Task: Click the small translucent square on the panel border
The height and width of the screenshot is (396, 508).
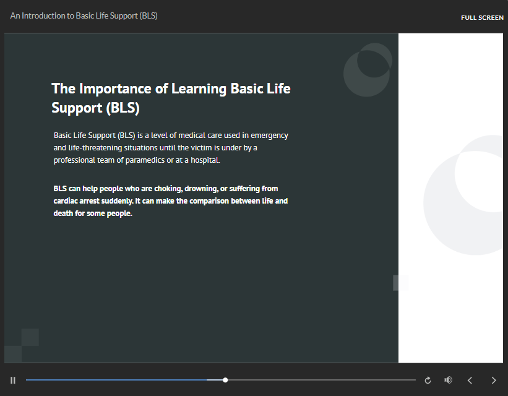Action: (401, 283)
